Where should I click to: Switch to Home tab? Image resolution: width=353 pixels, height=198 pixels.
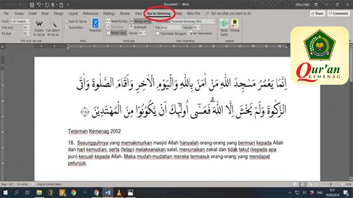19,13
